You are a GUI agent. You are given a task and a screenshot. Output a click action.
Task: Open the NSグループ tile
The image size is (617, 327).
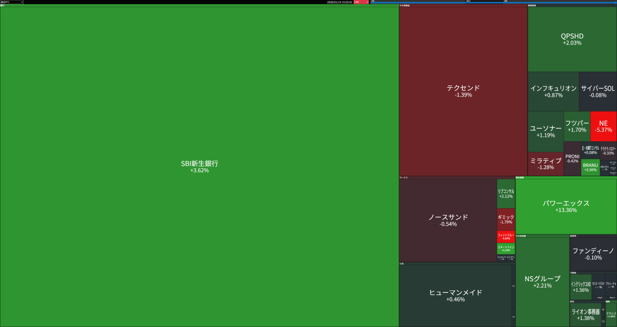(x=542, y=282)
